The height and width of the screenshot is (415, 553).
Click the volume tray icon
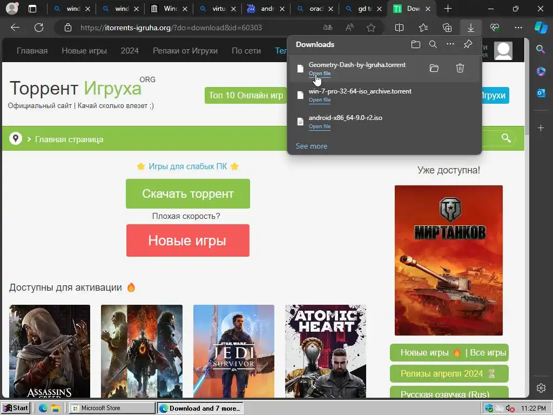click(x=509, y=409)
